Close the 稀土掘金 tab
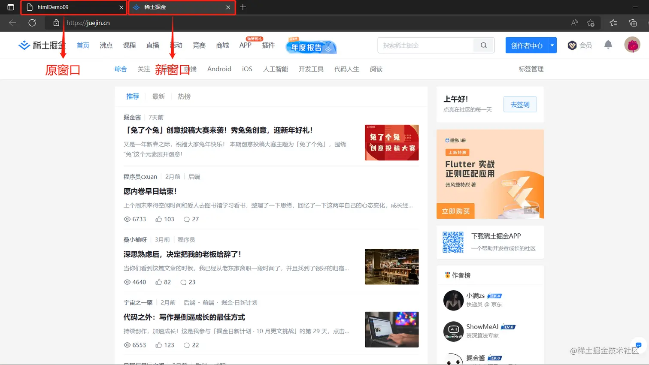Viewport: 649px width, 365px height. tap(228, 7)
